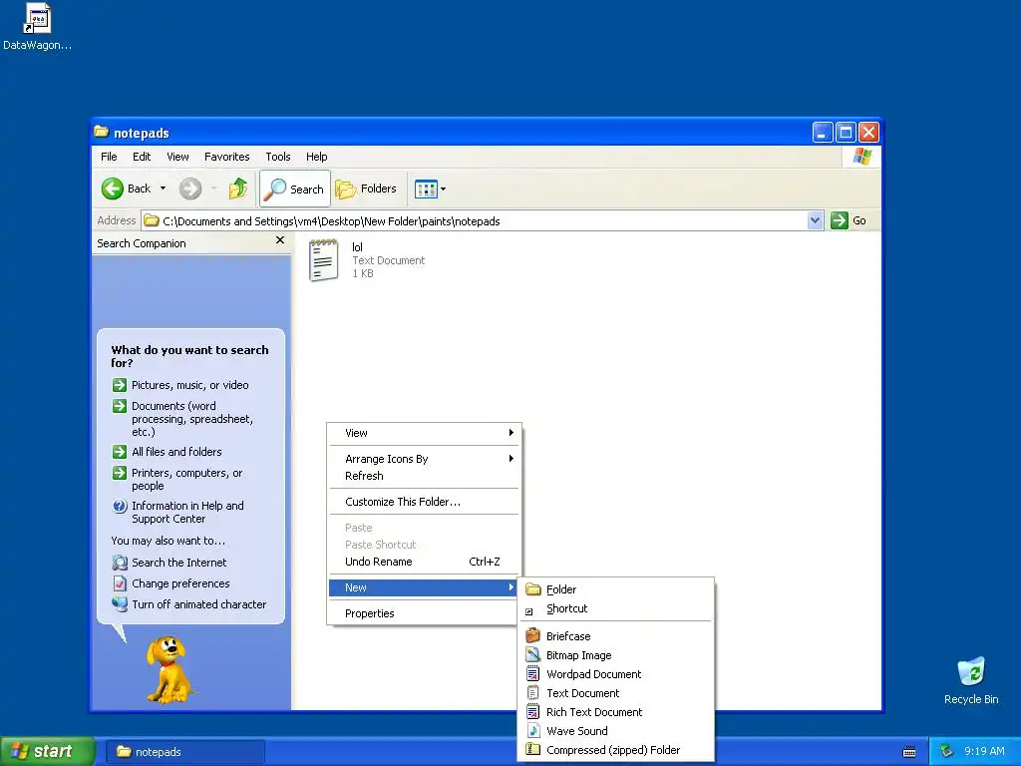Screen dimensions: 1021x766
Task: Open Properties from context menu
Action: (x=424, y=613)
